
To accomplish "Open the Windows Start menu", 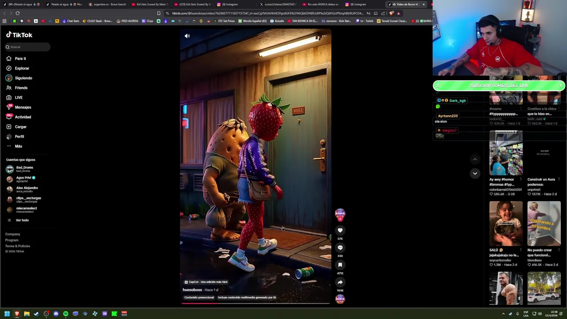I will point(7,314).
